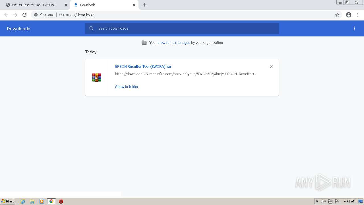Close the Downloads tab
This screenshot has width=364, height=205.
click(134, 5)
